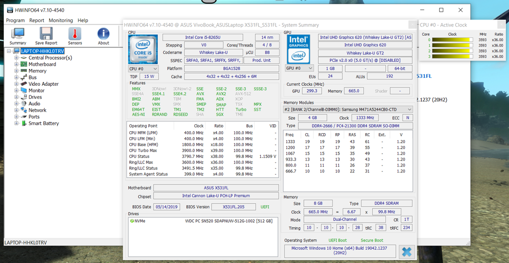Select the Smart Battery tree item
This screenshot has height=263, width=509.
click(44, 123)
